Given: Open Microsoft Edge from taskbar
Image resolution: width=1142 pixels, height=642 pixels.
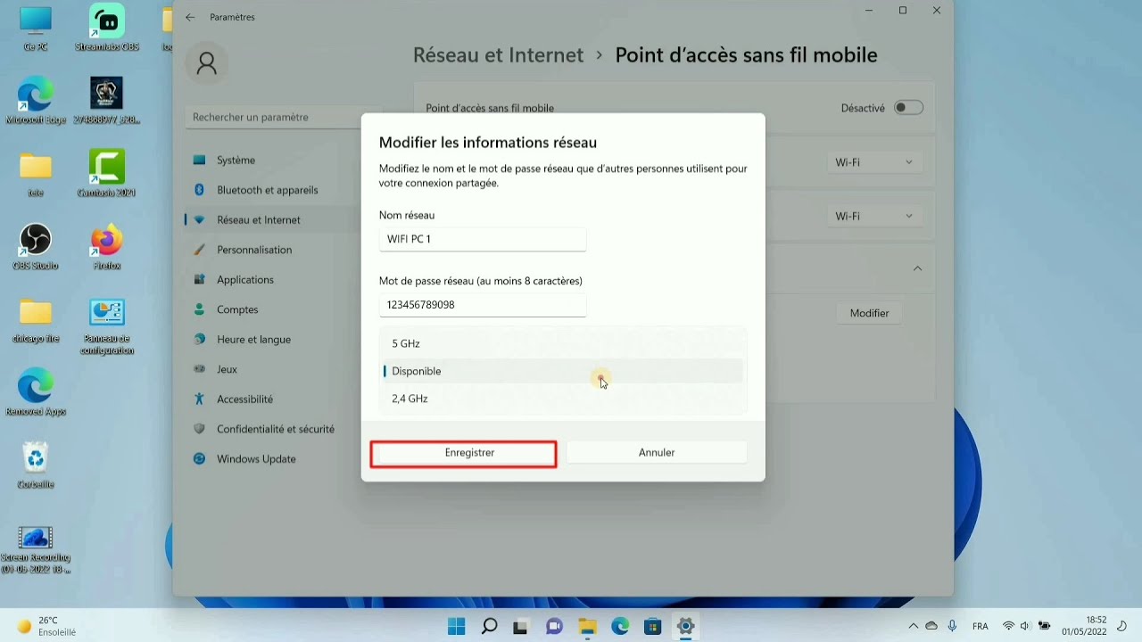Looking at the screenshot, I should (620, 627).
